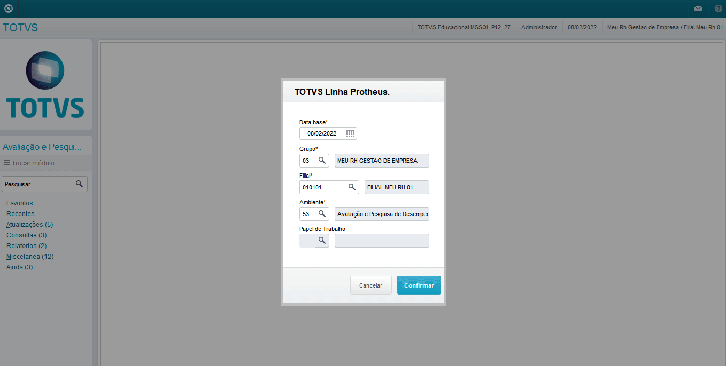Click the TOTVS icon in the top-left corner
Screen dimensions: 726x366
pyautogui.click(x=8, y=9)
